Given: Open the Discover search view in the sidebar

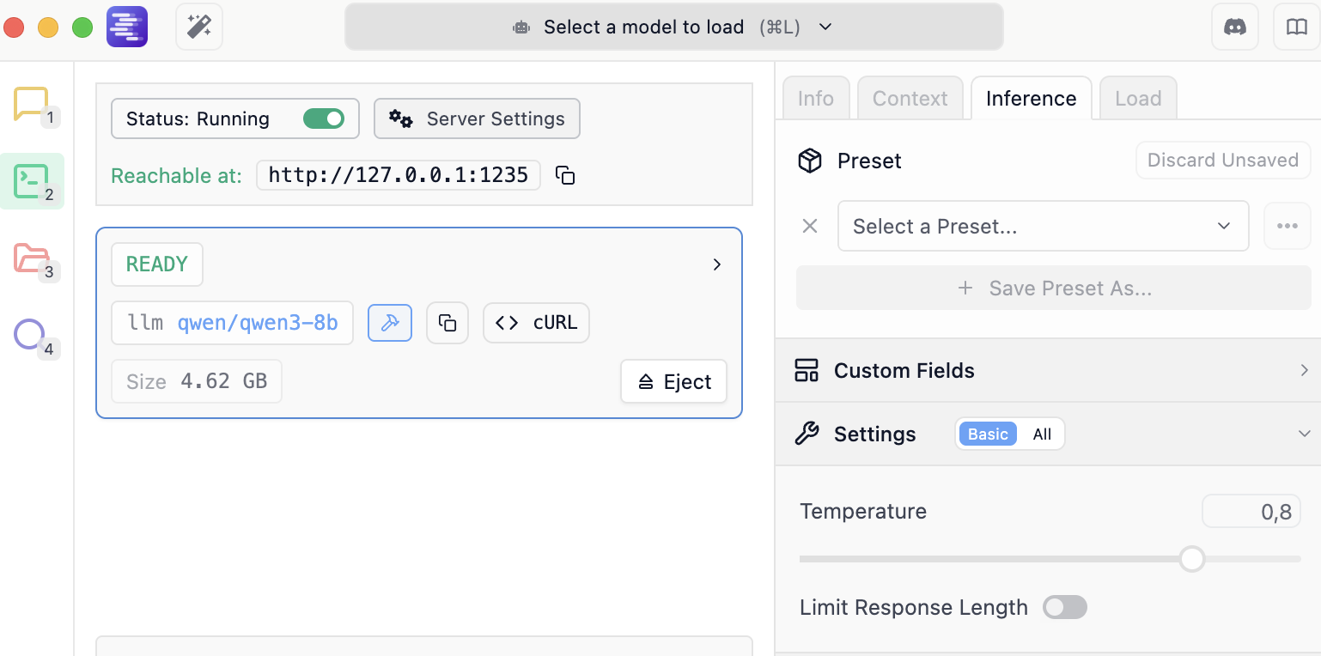Looking at the screenshot, I should pyautogui.click(x=30, y=334).
